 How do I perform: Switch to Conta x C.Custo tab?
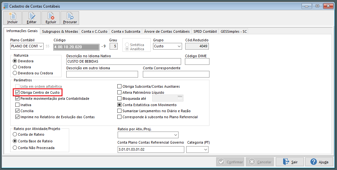94,31
